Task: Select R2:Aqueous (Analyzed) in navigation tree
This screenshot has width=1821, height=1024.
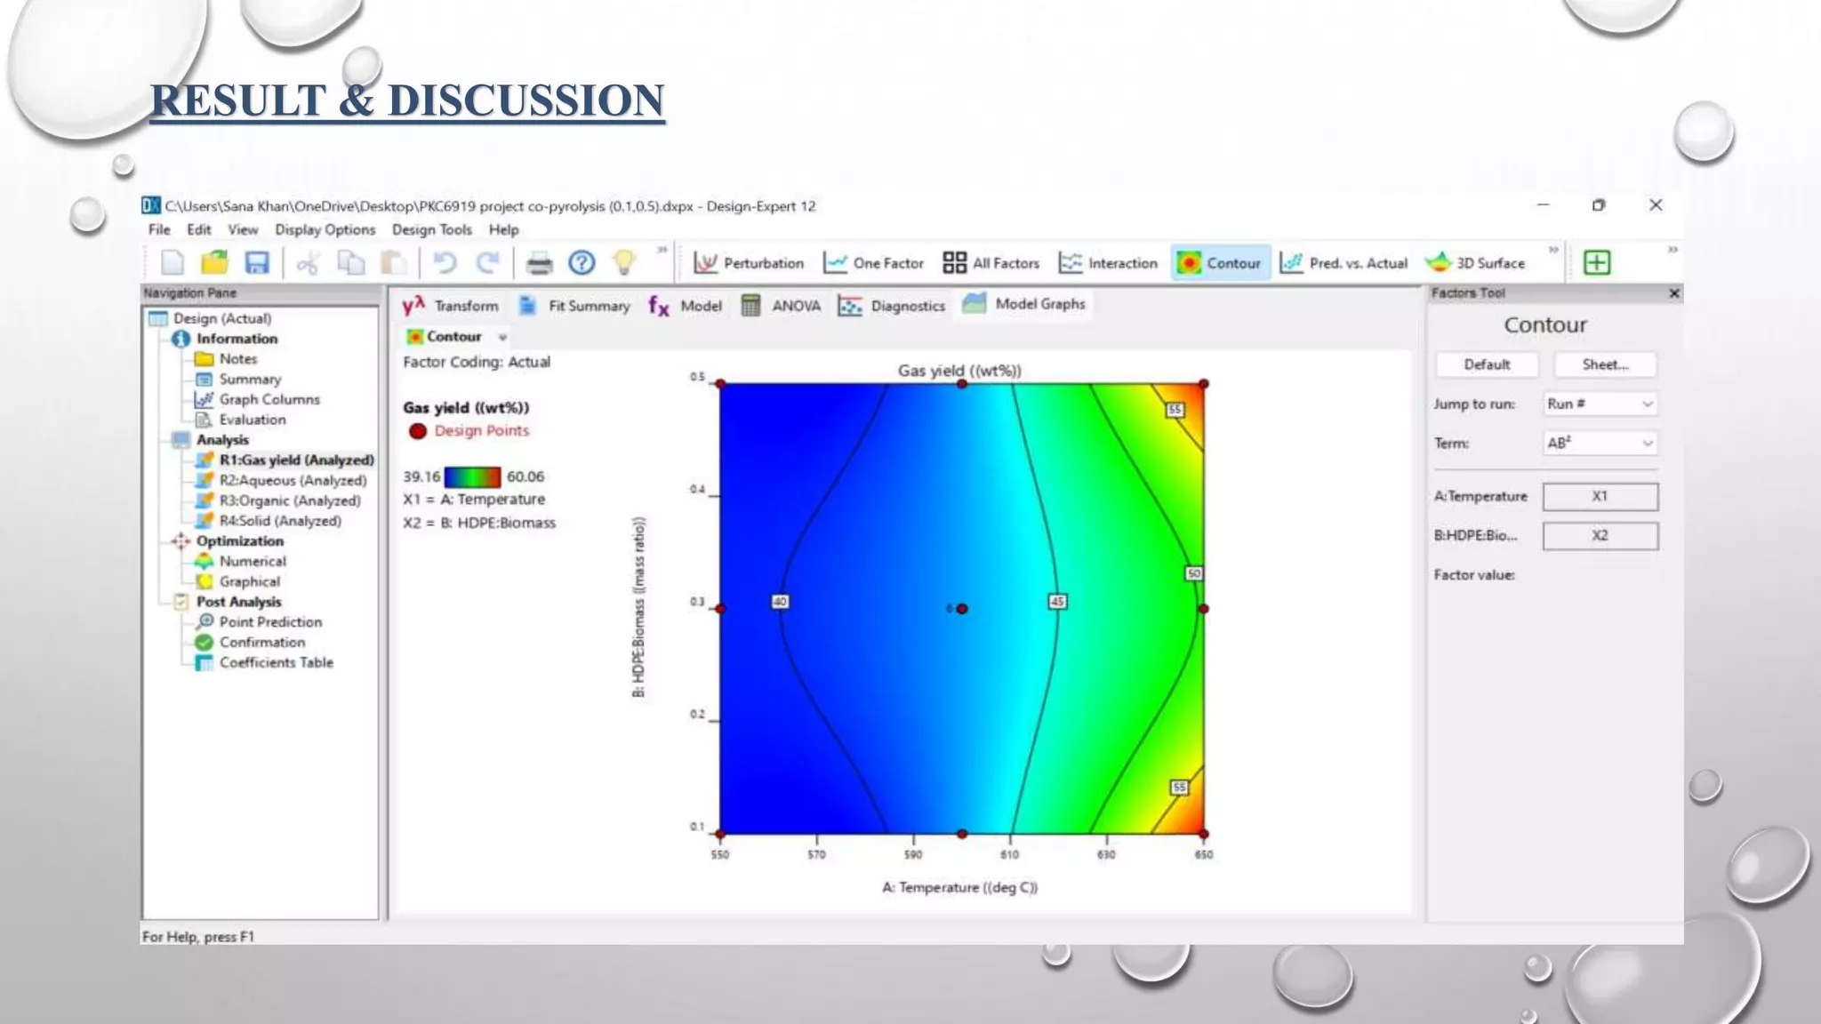Action: point(293,481)
